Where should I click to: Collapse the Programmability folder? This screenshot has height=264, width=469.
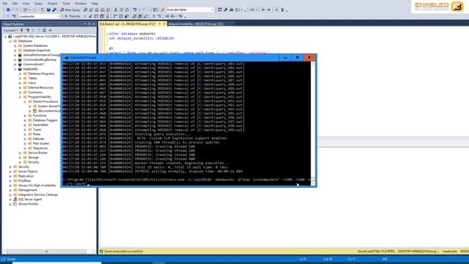point(20,97)
